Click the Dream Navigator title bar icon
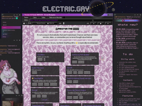142x106 pixels. point(23,15)
